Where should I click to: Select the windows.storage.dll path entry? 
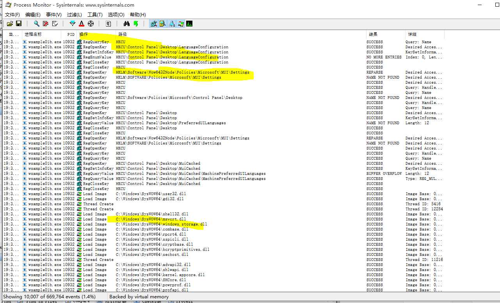pyautogui.click(x=161, y=224)
